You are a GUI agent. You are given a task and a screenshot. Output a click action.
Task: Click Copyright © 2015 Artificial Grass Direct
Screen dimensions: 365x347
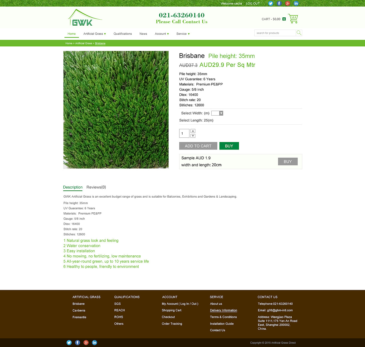[x=273, y=343]
